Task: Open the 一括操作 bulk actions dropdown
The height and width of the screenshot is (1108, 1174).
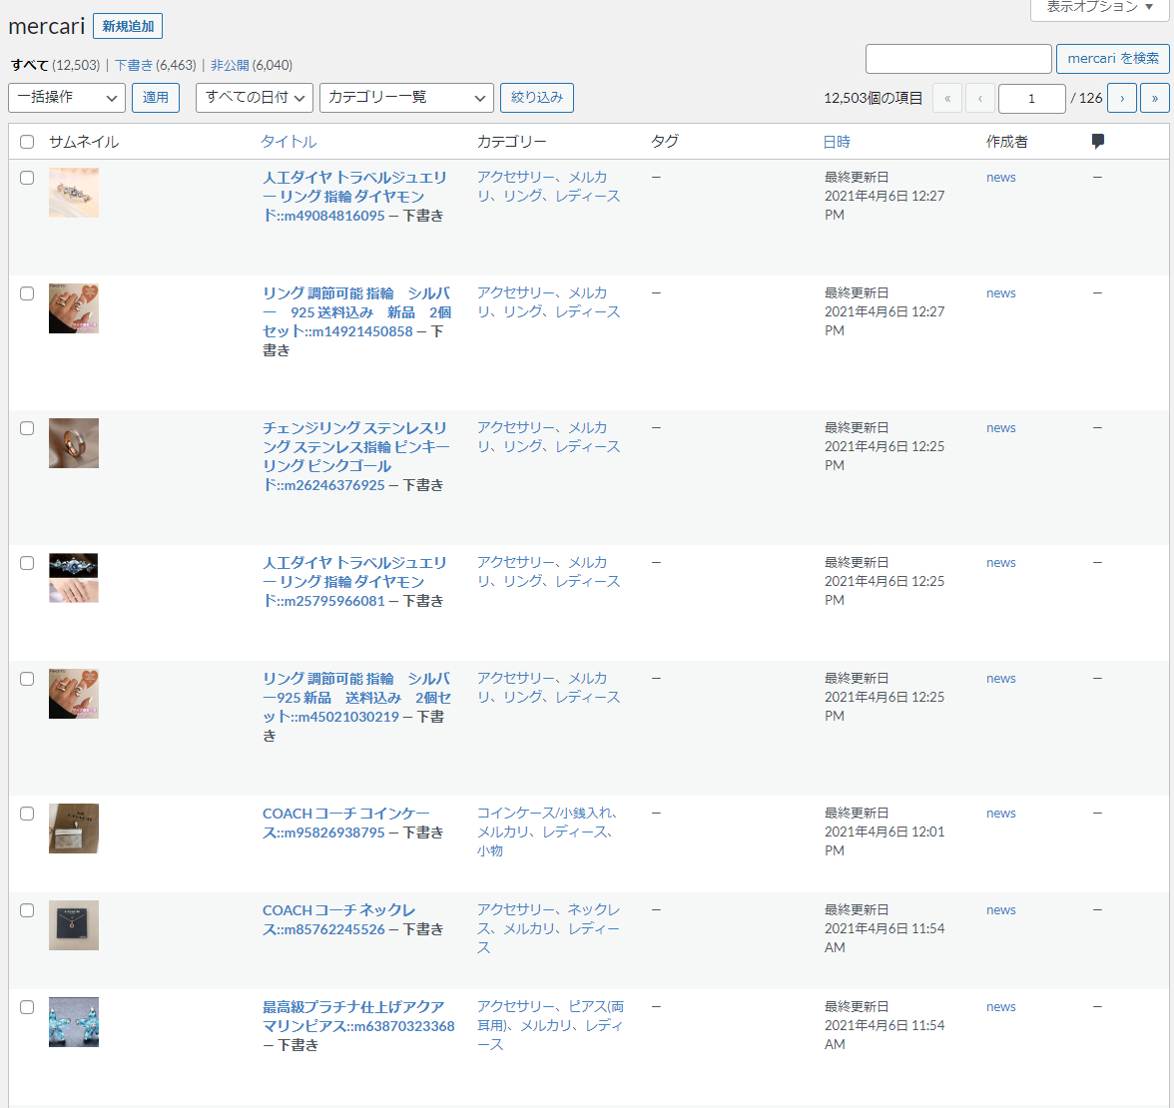Action: pos(67,98)
